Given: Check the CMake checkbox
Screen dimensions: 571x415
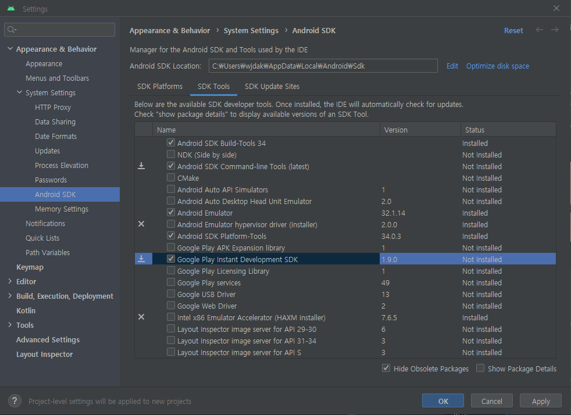Looking at the screenshot, I should pyautogui.click(x=171, y=177).
